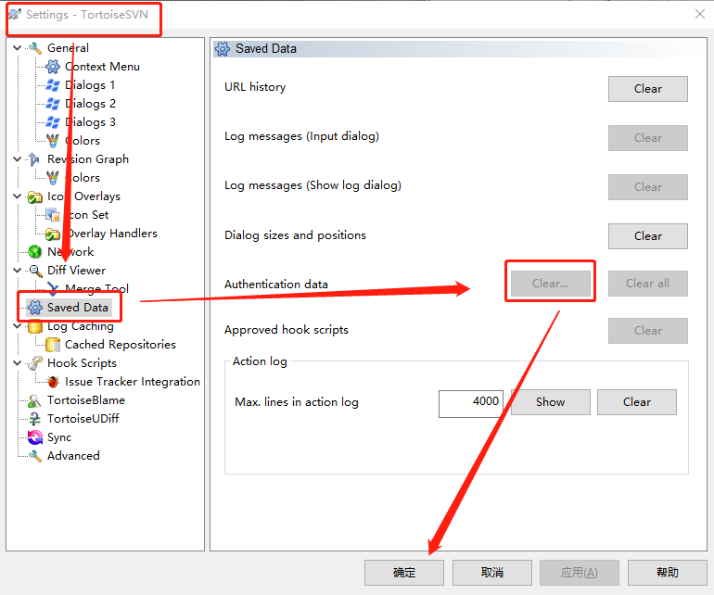Clear Log messages (Show log dialog)
Screen dimensions: 714x595
coord(647,187)
